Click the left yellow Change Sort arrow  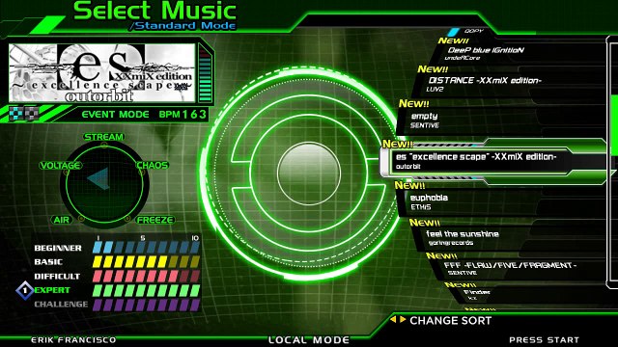(393, 319)
